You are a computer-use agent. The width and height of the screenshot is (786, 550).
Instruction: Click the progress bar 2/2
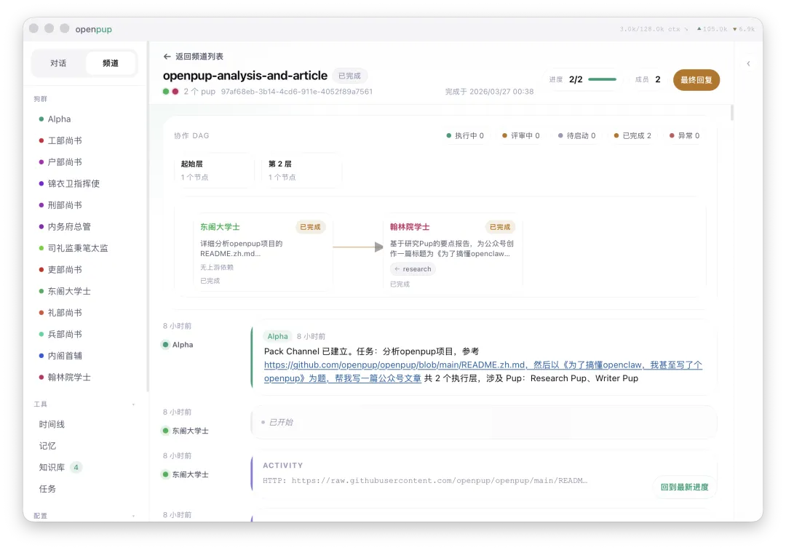click(x=602, y=79)
